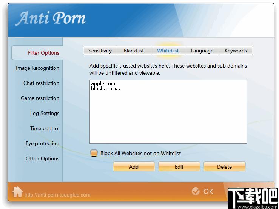Click the Add button
Viewport: 279px width, 209px height.
click(x=134, y=167)
